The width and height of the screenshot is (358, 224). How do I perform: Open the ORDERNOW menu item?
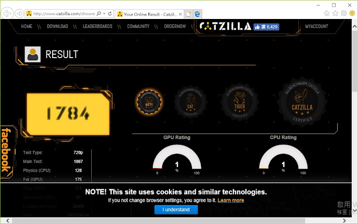pos(175,26)
